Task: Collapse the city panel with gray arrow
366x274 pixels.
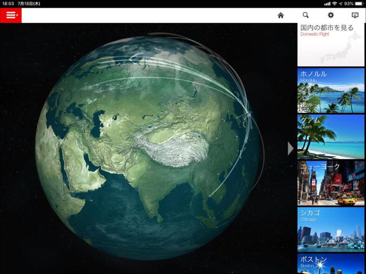Action: pos(291,149)
